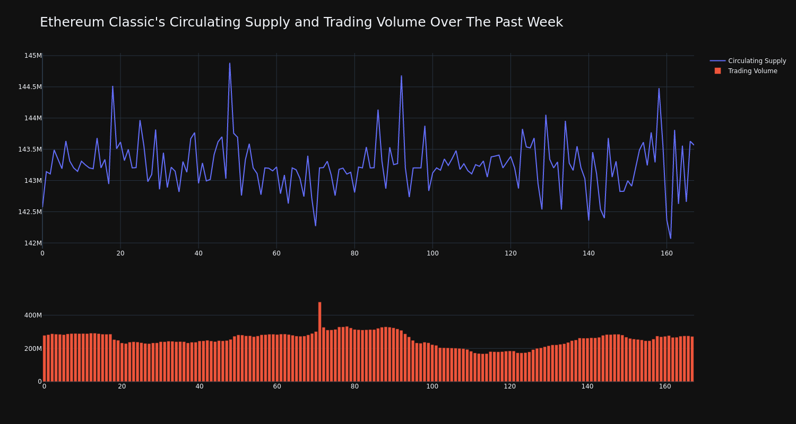Click the last trading volume bar at right
Viewport: 796px width, 424px height.
click(x=692, y=359)
